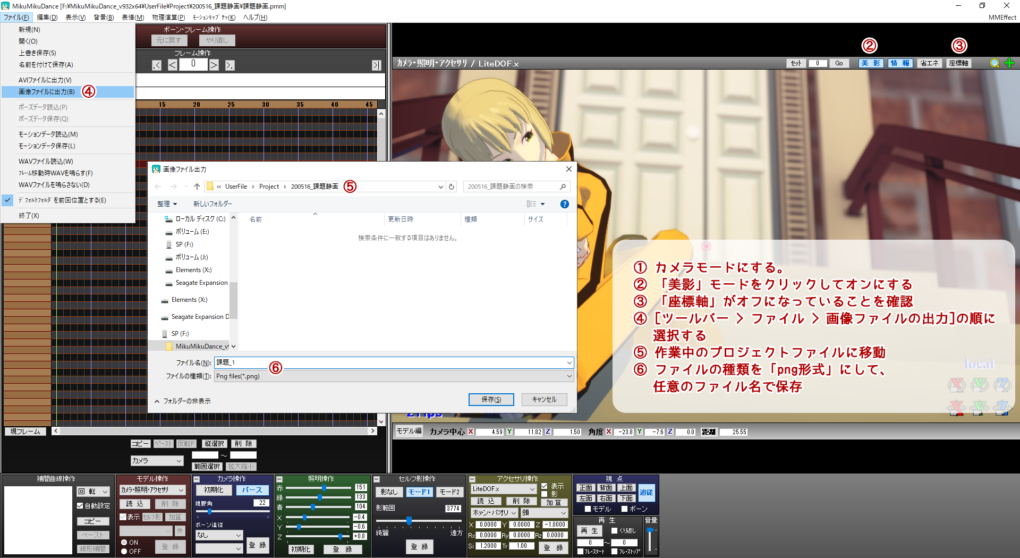The image size is (1020, 558).
Task: Expand the ファイルの種類 dropdown
Action: [569, 376]
